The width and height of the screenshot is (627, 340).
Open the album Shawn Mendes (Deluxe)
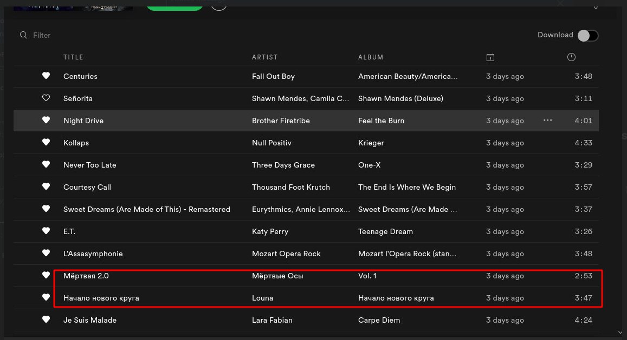400,98
